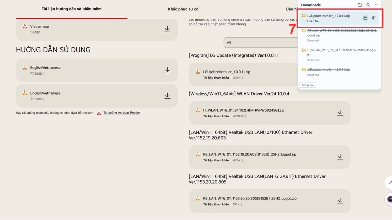Click the HƯỚNG DẪN SỬ DỤNG heading
392x220 pixels.
point(53,50)
